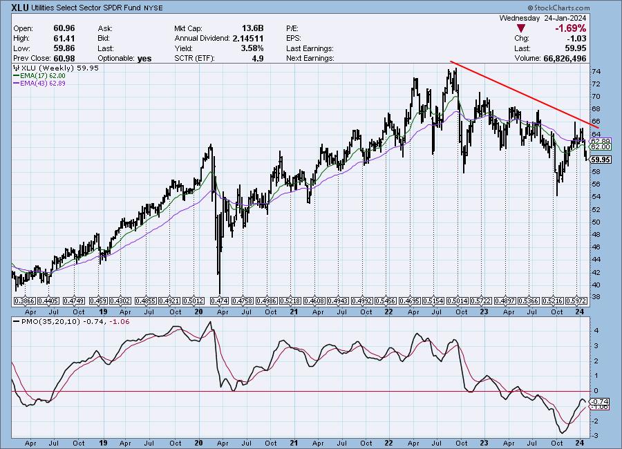Click the 50 price axis label
This screenshot has width=622, height=449.
(596, 222)
